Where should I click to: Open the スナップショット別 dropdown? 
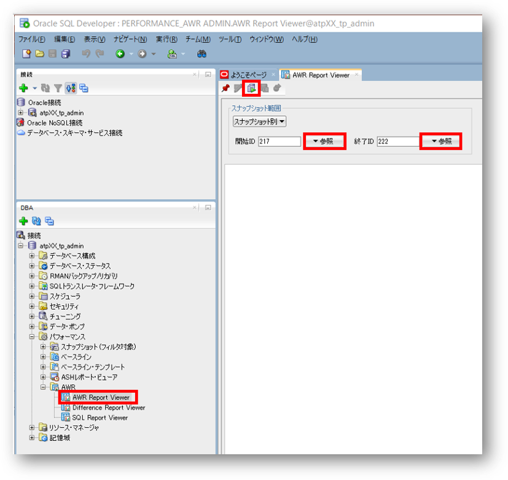259,121
